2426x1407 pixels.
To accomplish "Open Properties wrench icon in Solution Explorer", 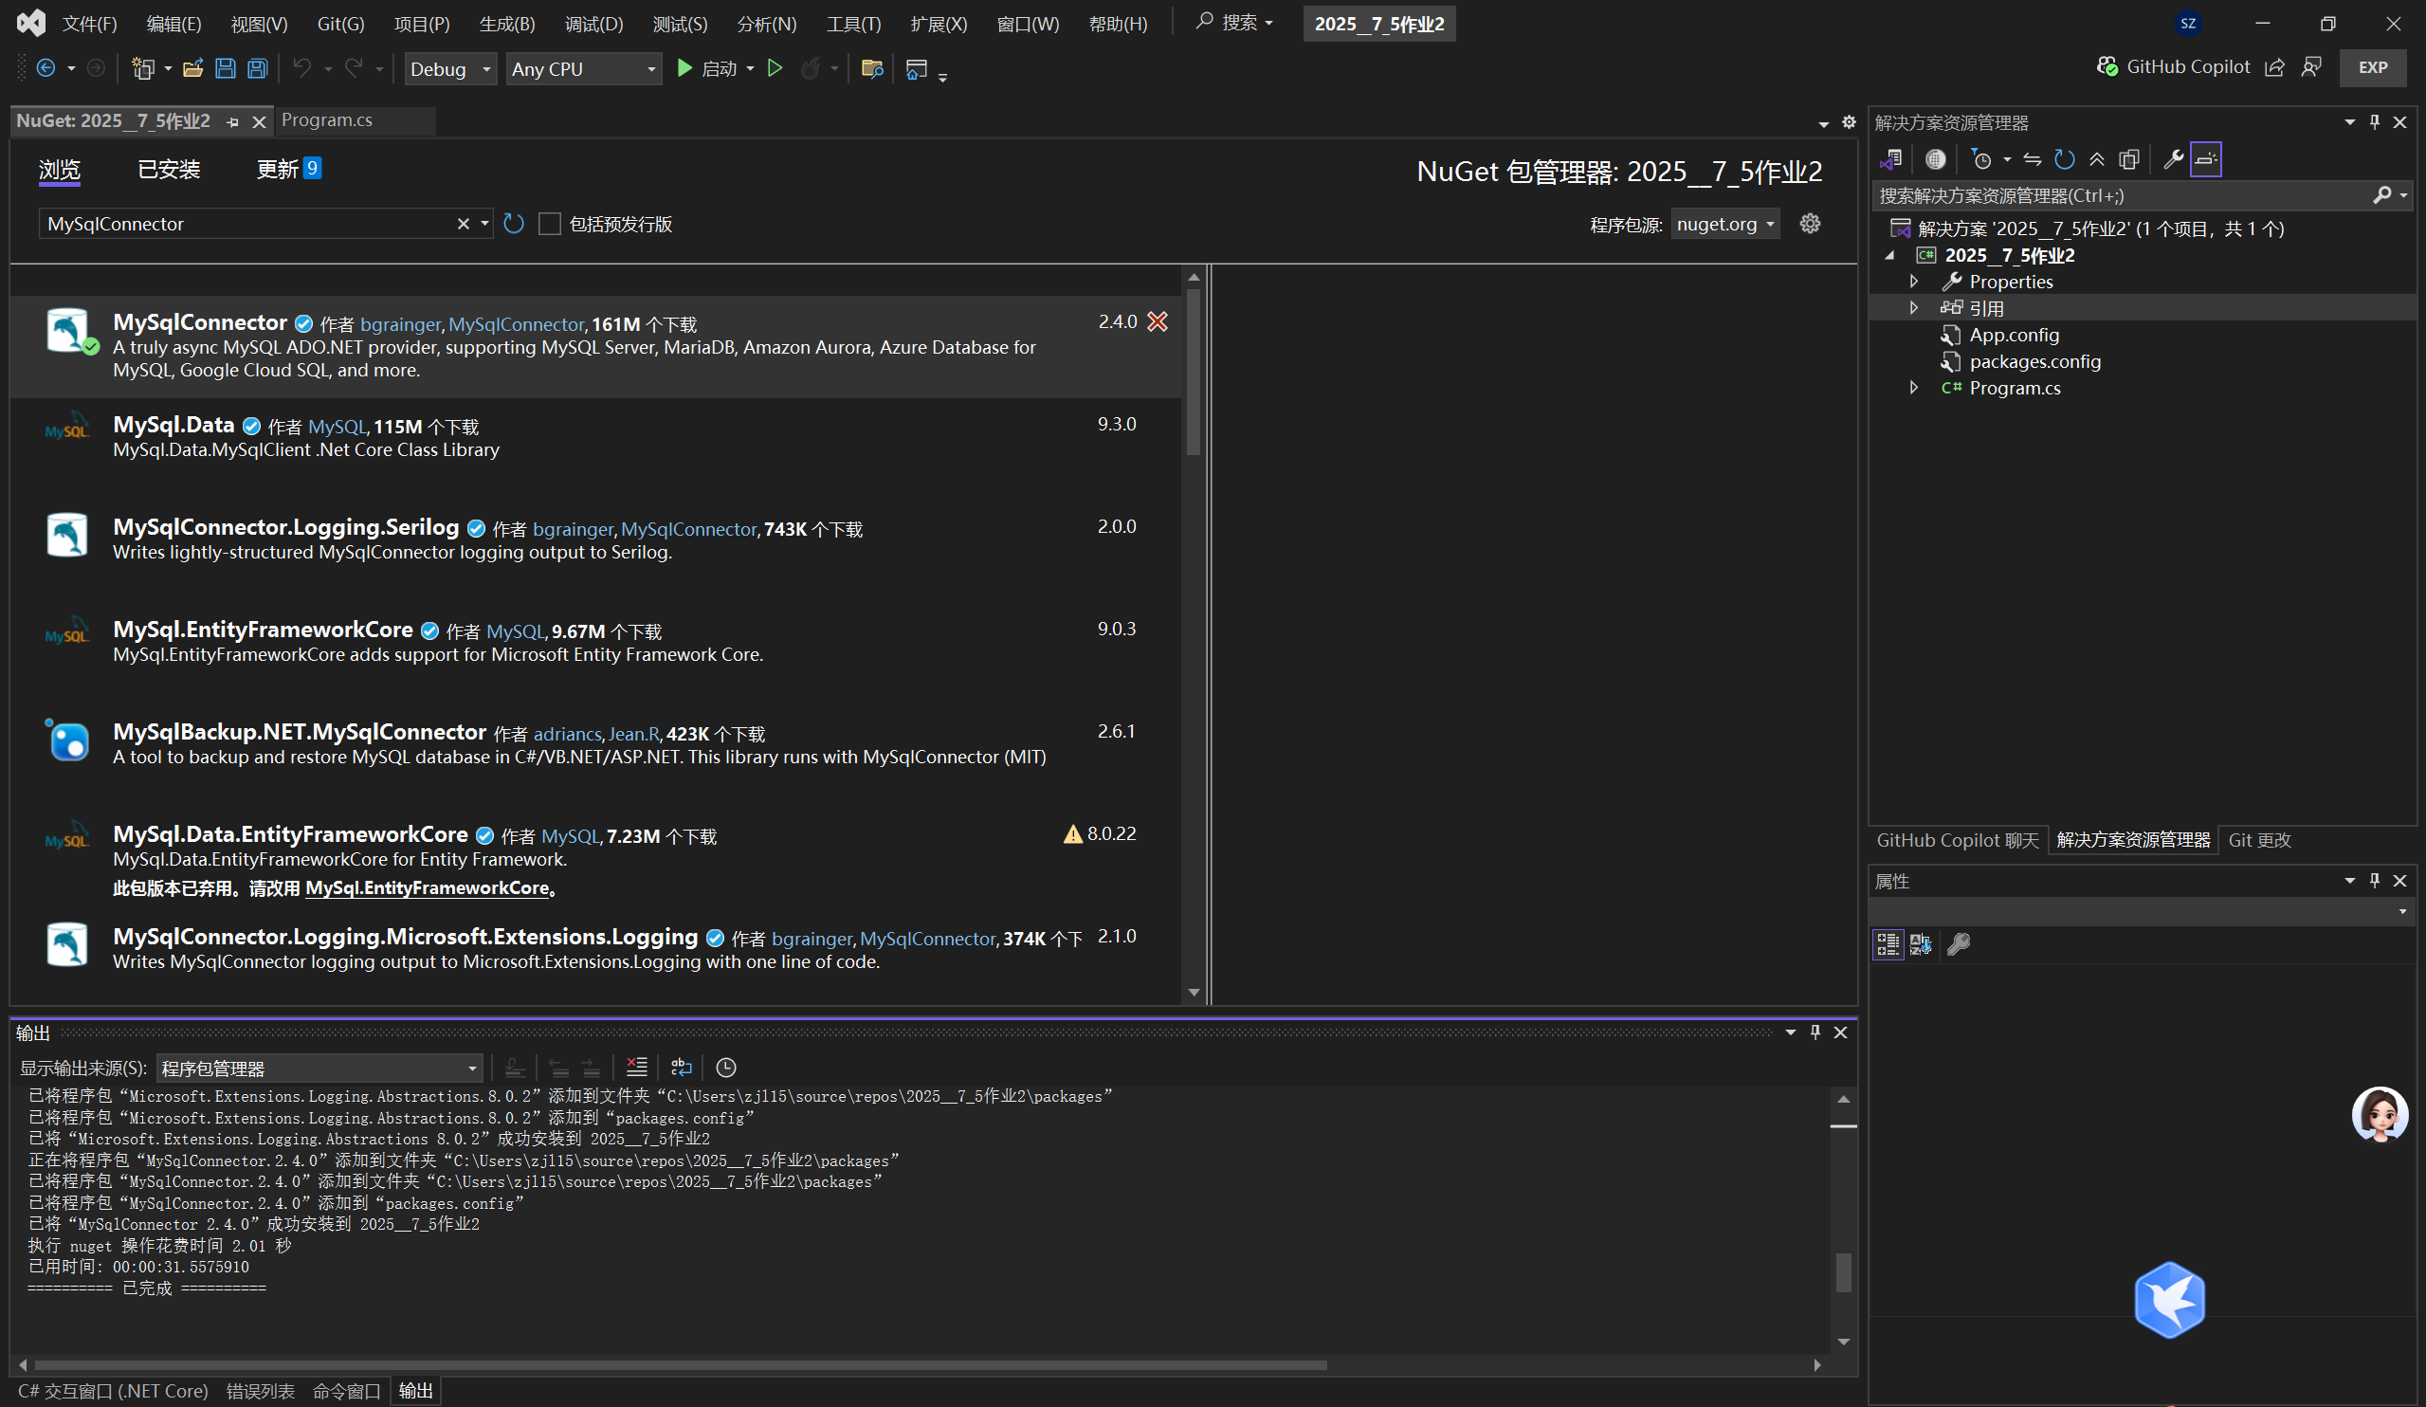I will pyautogui.click(x=2173, y=159).
